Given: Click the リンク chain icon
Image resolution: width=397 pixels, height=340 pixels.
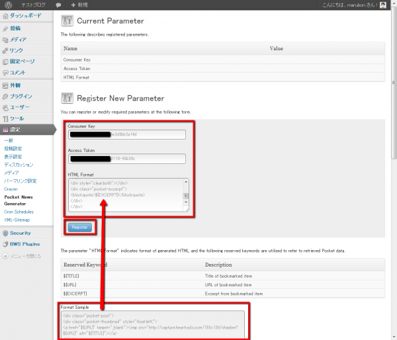Looking at the screenshot, I should pyautogui.click(x=5, y=51).
